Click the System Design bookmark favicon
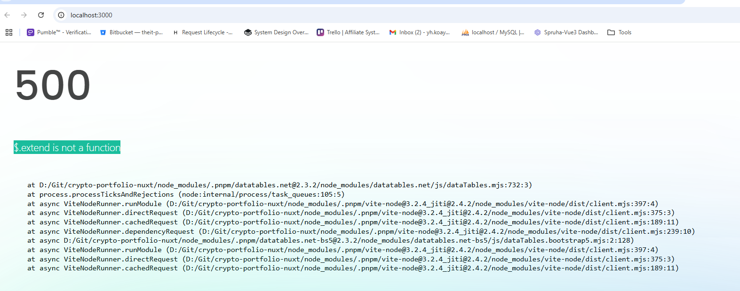The image size is (740, 291). click(x=248, y=32)
